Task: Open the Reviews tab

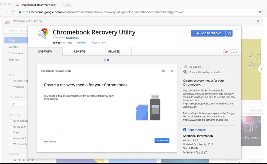Action: [80, 51]
